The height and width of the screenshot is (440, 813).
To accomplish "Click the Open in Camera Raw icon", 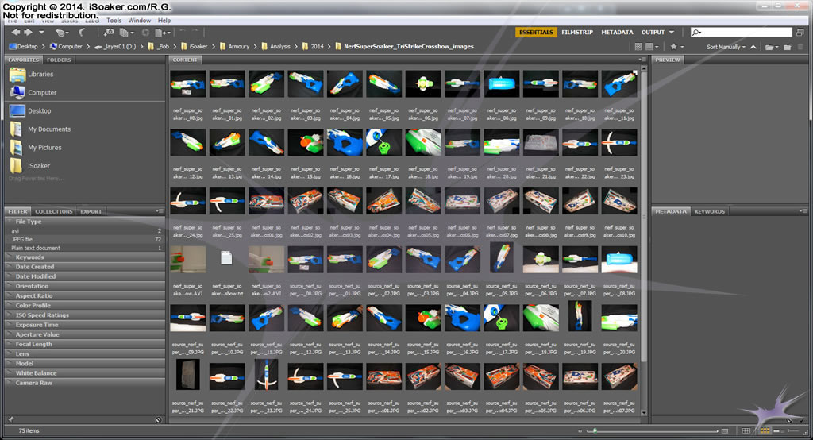I will (146, 33).
